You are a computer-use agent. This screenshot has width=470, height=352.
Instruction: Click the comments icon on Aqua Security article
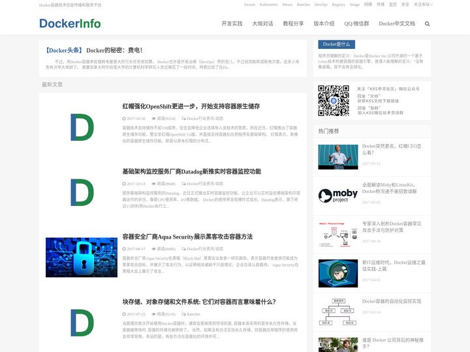tap(183, 249)
